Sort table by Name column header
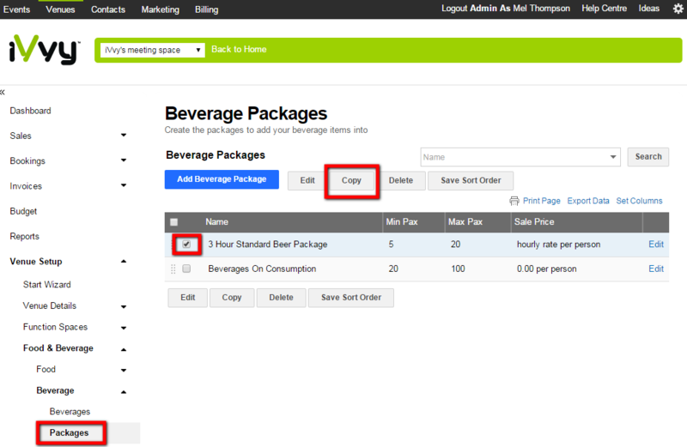Screen dimensions: 687x447 (x=217, y=222)
